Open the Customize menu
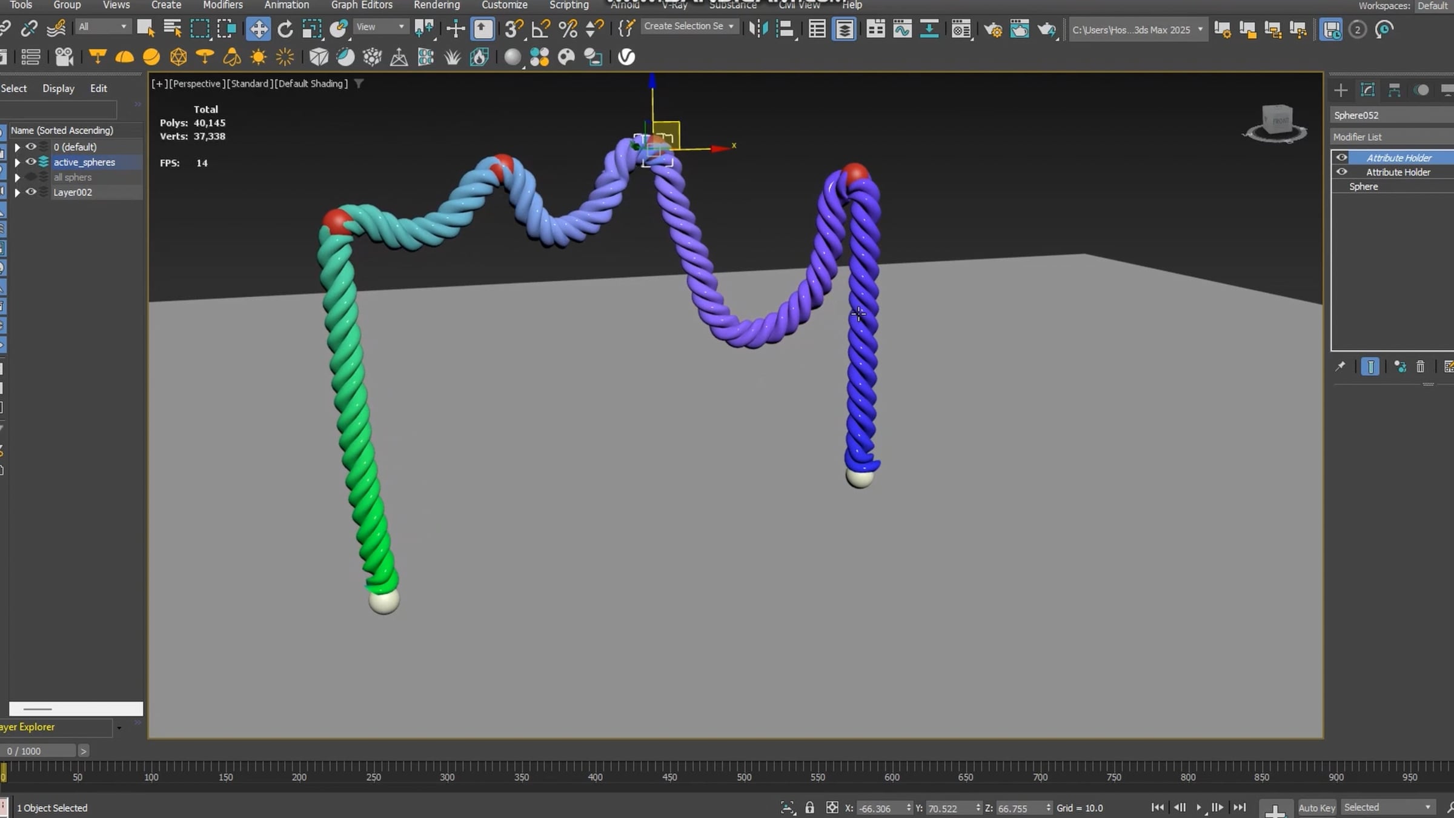The image size is (1454, 818). tap(504, 5)
